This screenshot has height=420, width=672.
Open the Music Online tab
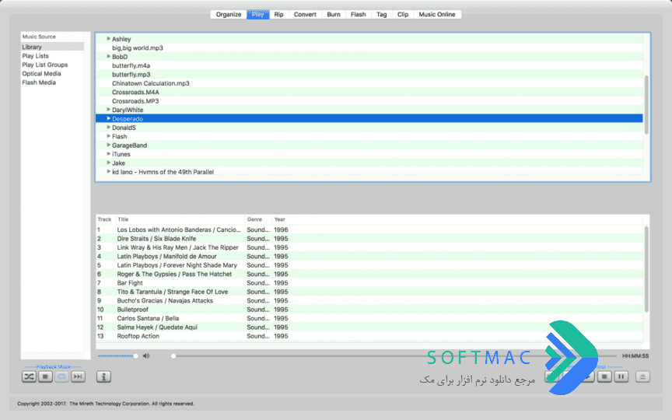437,14
